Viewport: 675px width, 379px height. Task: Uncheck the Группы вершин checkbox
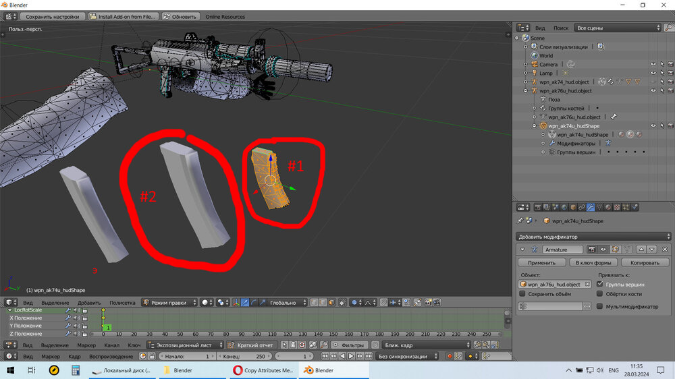600,285
